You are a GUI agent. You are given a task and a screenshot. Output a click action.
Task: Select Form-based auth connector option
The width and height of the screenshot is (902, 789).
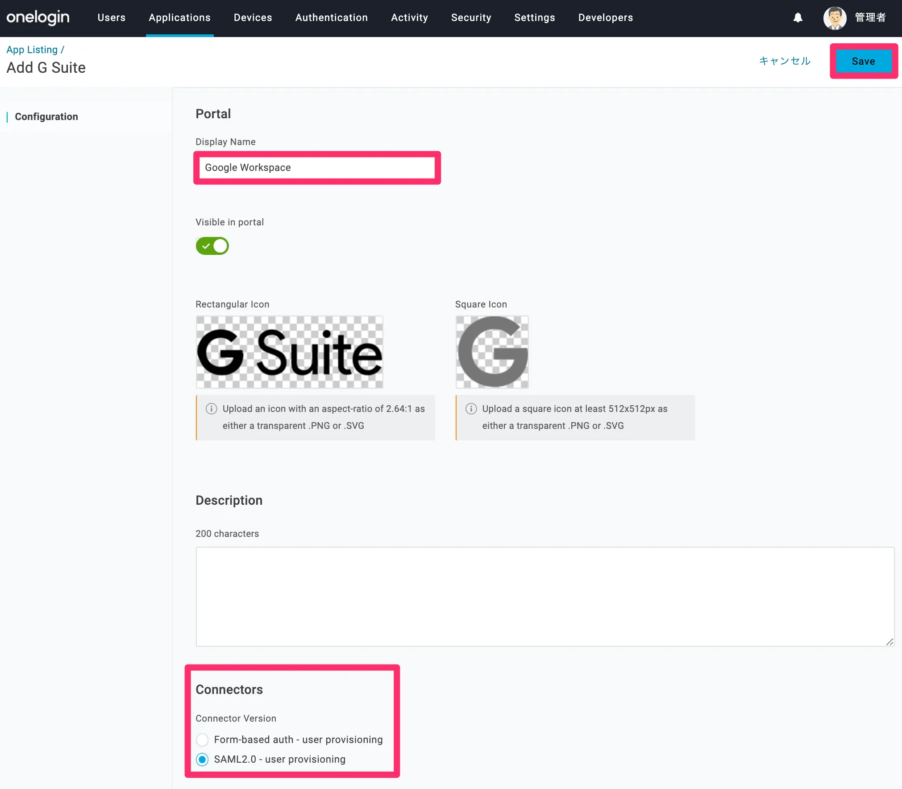[x=202, y=739]
